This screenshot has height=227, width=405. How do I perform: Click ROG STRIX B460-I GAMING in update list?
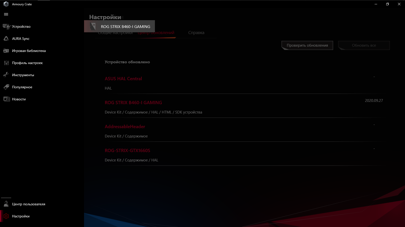133,103
